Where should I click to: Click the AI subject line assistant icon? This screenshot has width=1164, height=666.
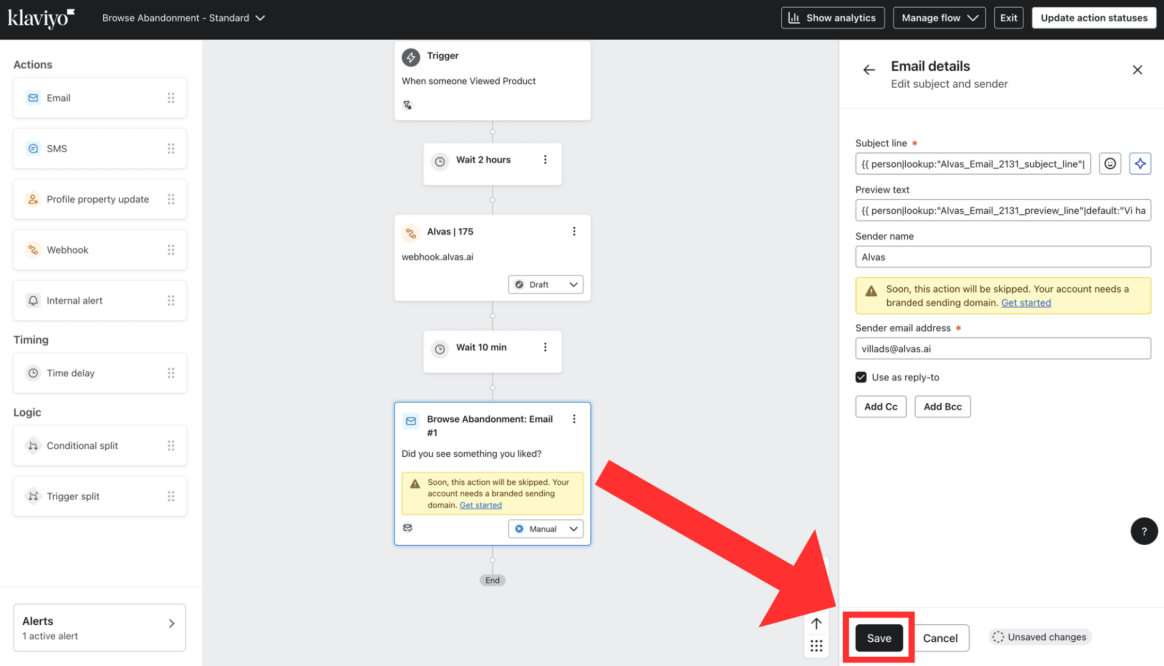1140,164
